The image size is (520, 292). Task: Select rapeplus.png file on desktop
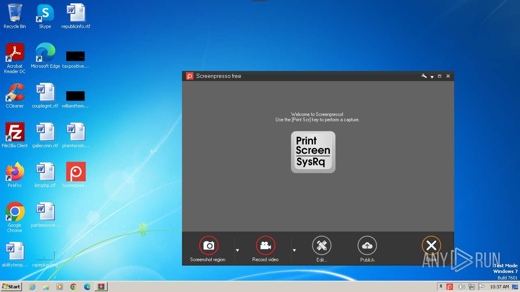click(x=45, y=260)
